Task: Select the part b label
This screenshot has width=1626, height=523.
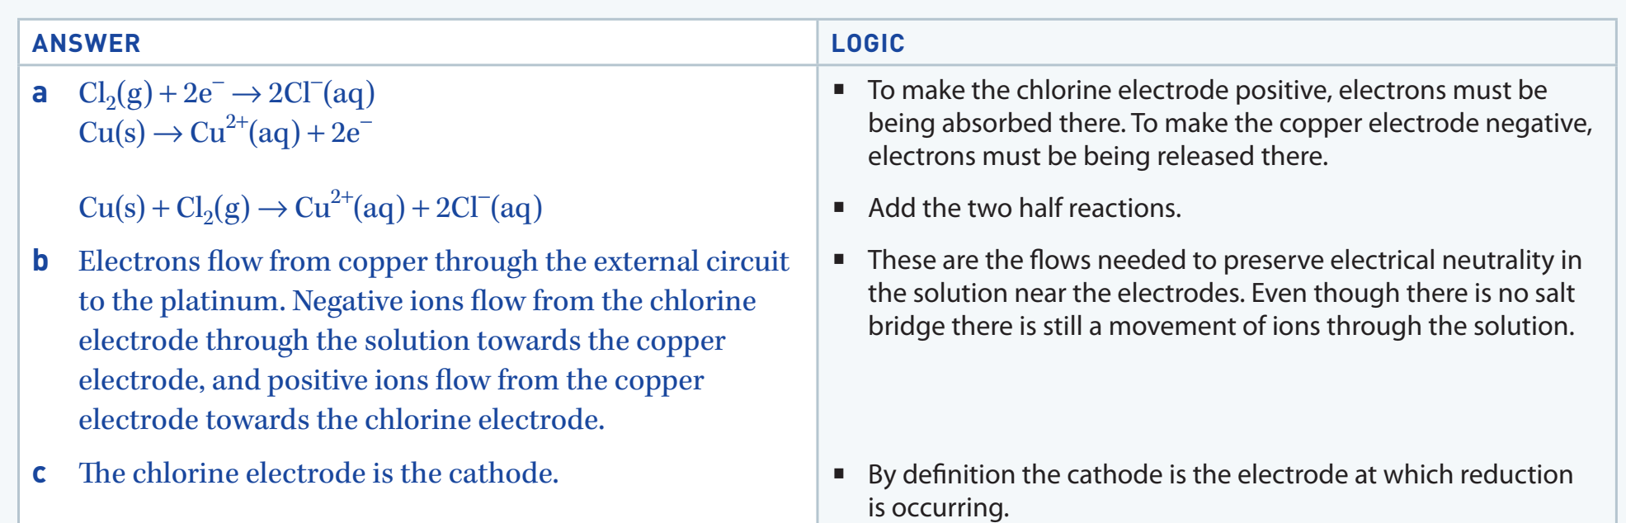Action: pos(40,261)
